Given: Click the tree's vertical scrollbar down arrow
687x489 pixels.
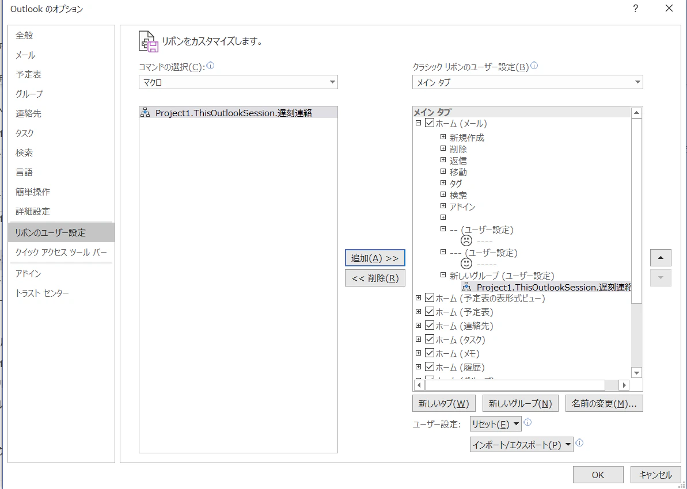Looking at the screenshot, I should coord(637,373).
